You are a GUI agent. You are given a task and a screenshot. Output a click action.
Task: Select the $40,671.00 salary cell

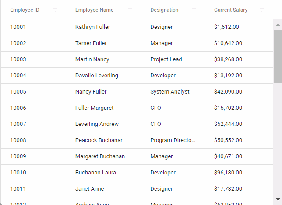[x=228, y=156]
